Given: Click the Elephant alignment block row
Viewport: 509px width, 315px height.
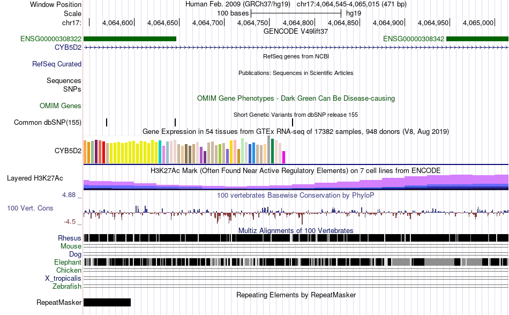Looking at the screenshot, I should click(296, 262).
